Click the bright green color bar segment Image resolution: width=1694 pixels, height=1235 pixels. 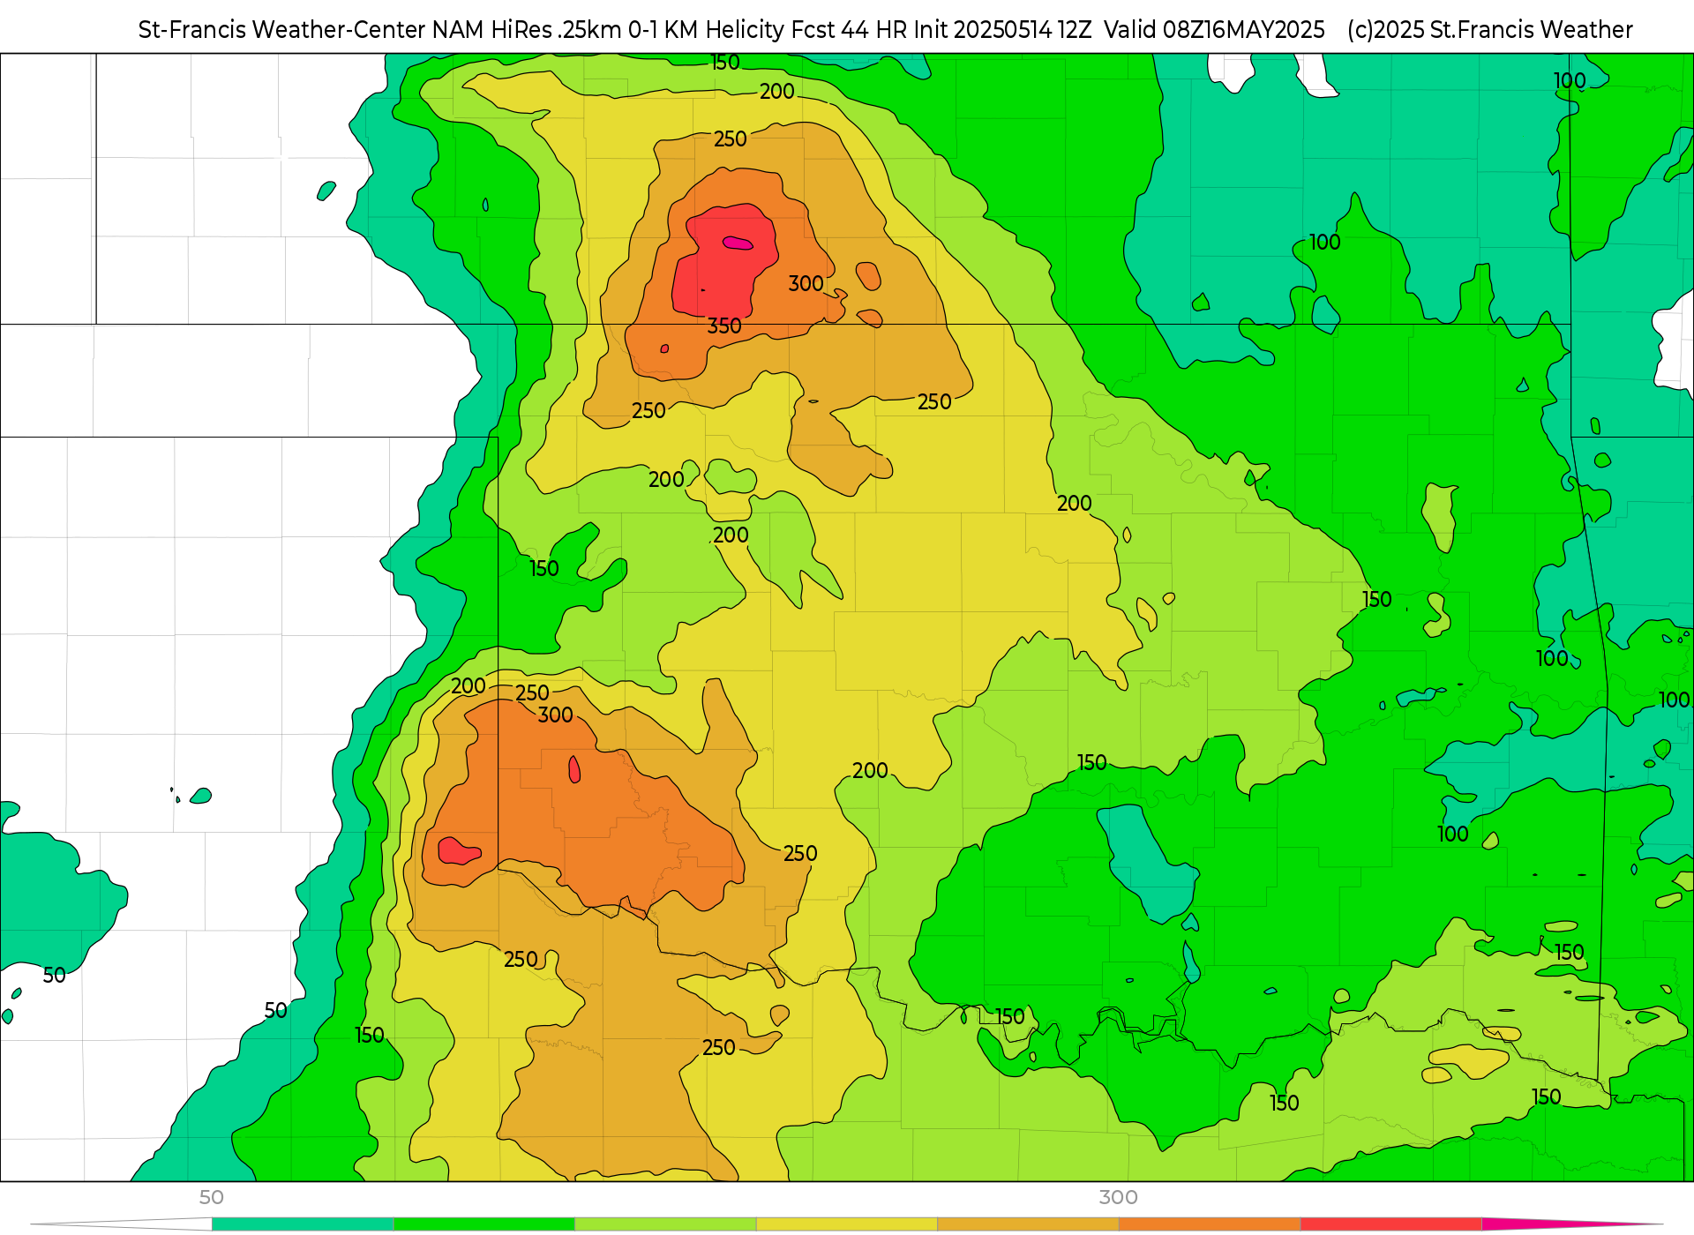pyautogui.click(x=484, y=1224)
